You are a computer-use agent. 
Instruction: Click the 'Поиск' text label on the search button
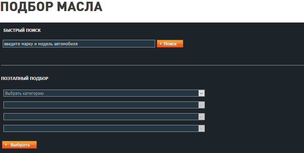pyautogui.click(x=170, y=44)
